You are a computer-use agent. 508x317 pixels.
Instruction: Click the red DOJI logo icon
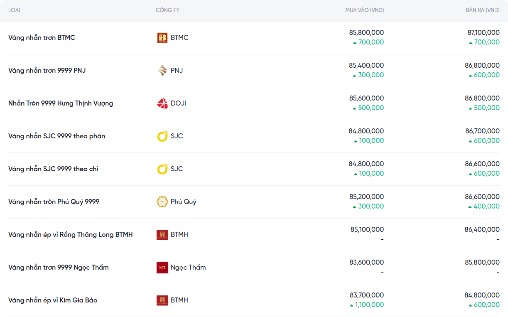[162, 103]
